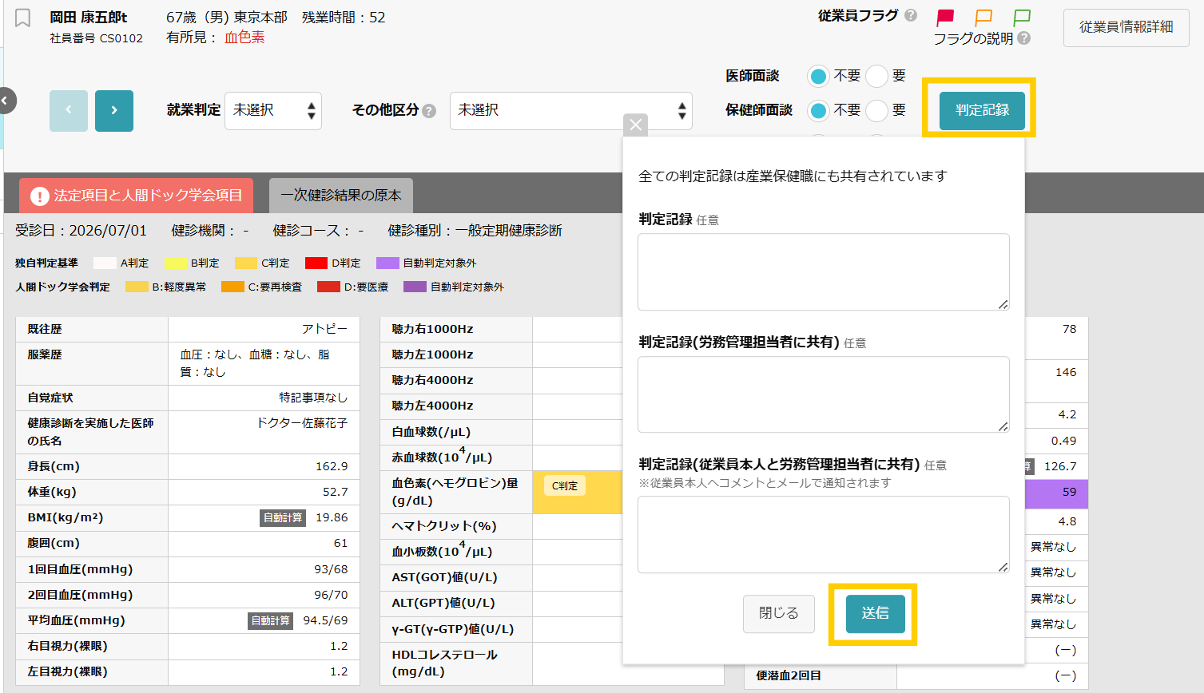Go to the previous employee with the left arrow
This screenshot has height=693, width=1204.
click(x=69, y=110)
